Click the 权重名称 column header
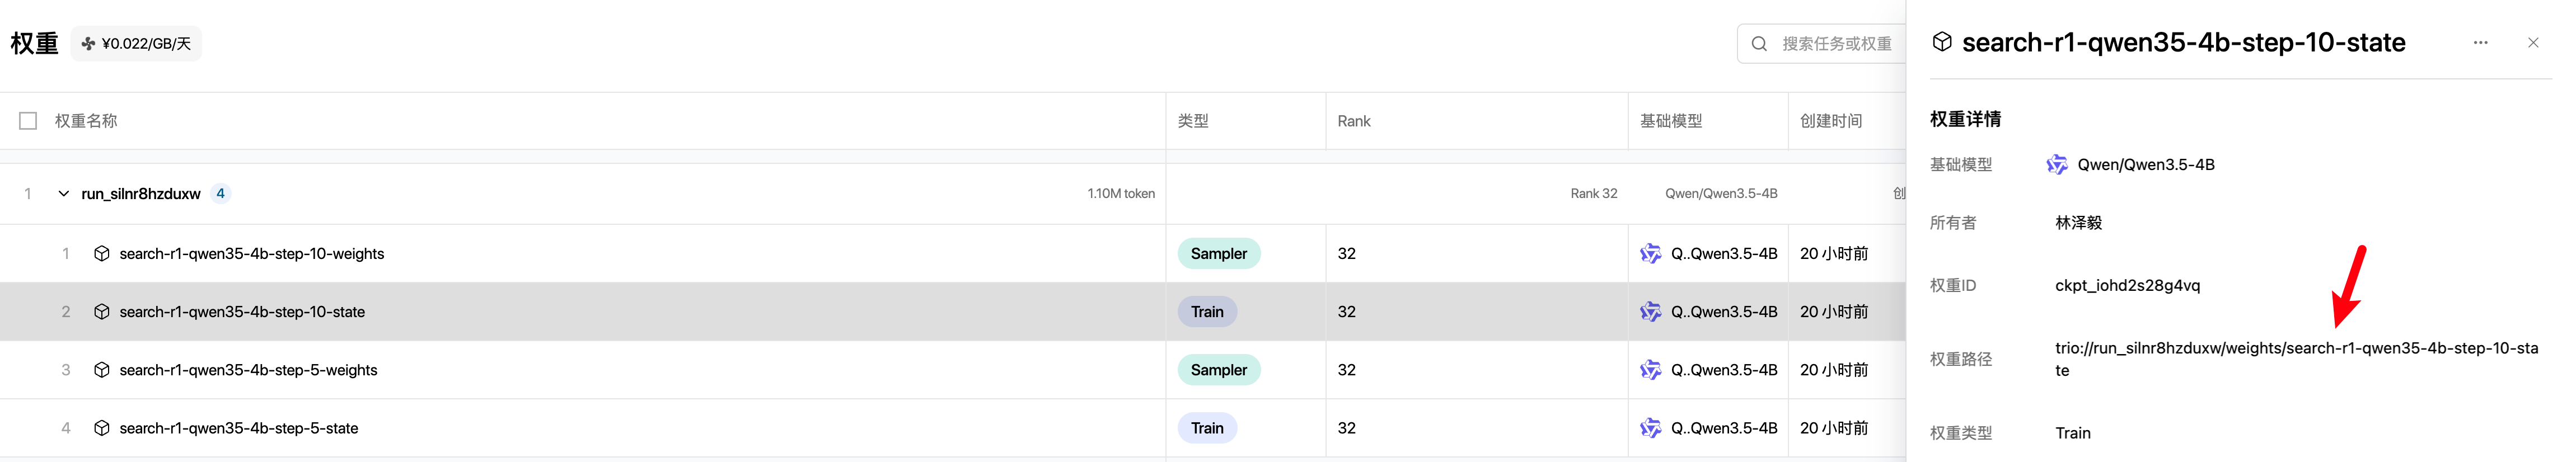The height and width of the screenshot is (462, 2576). pos(86,121)
